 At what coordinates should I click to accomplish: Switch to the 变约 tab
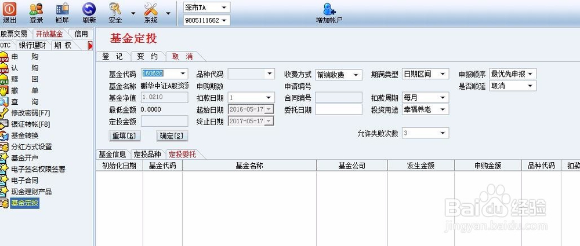coord(147,57)
